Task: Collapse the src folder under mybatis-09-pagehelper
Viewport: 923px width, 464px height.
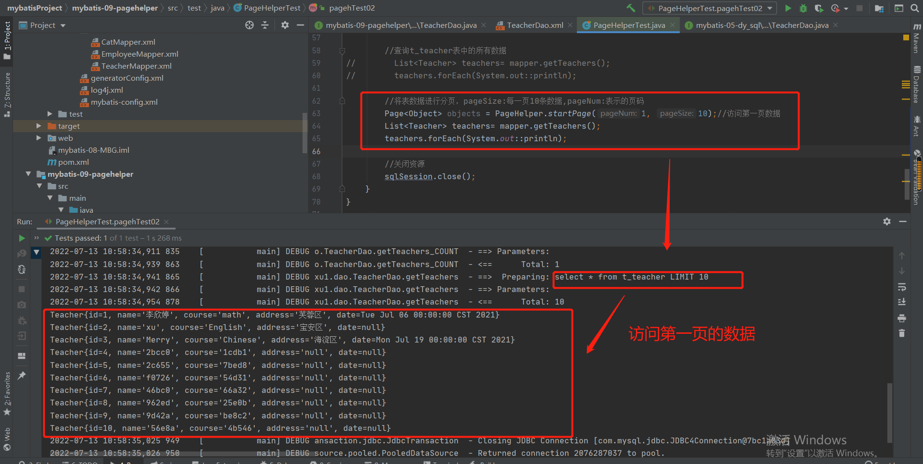Action: point(39,186)
